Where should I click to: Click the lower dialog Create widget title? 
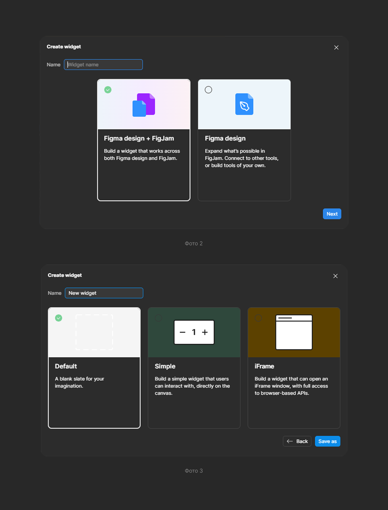click(65, 275)
